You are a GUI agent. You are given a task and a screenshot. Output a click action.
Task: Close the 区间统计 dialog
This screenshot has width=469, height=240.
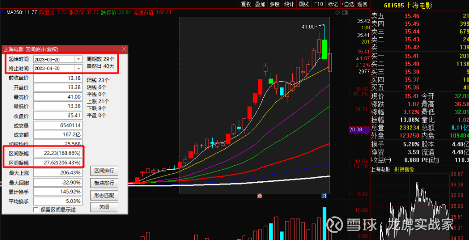124,49
